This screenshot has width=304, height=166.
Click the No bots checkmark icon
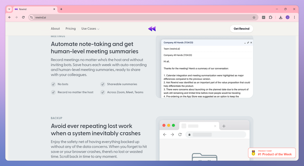(53, 84)
